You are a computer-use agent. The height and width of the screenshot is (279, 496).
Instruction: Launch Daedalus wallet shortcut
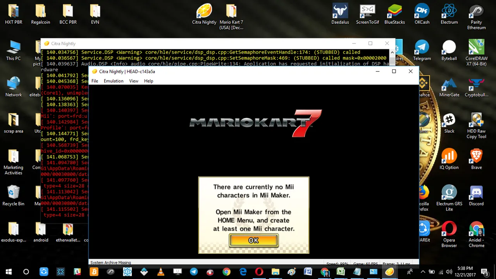[340, 14]
